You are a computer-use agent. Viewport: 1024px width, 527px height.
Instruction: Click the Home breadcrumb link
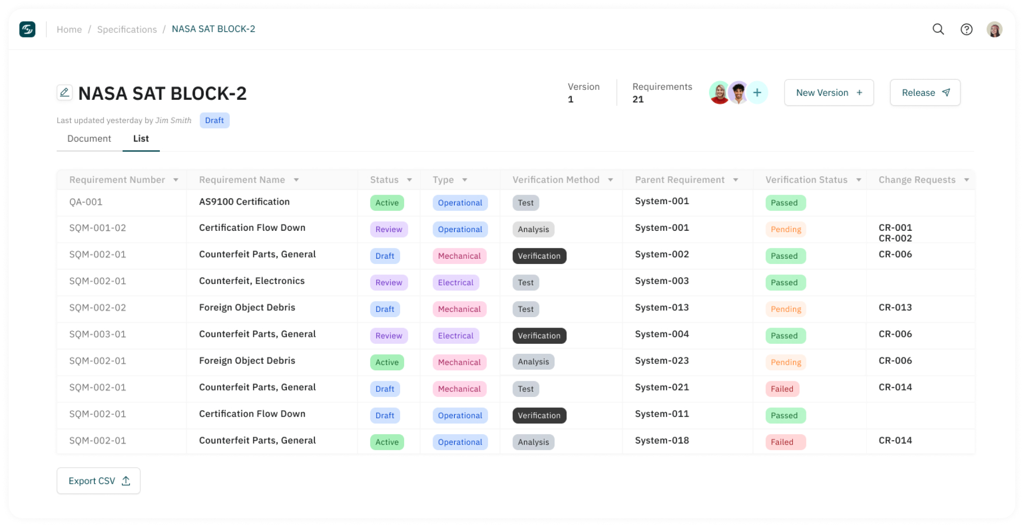click(x=69, y=29)
